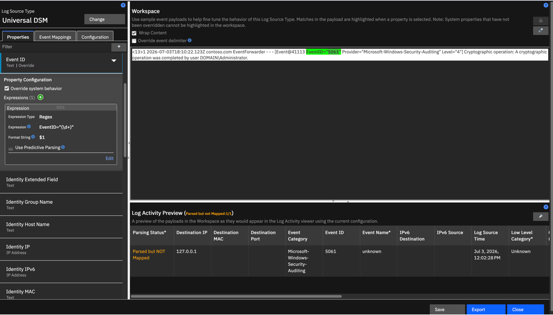This screenshot has width=553, height=315.
Task: Click the plus button beside Filter field
Action: tap(119, 46)
